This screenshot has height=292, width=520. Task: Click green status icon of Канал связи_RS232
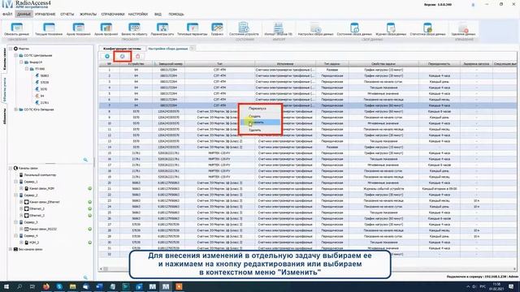90,229
